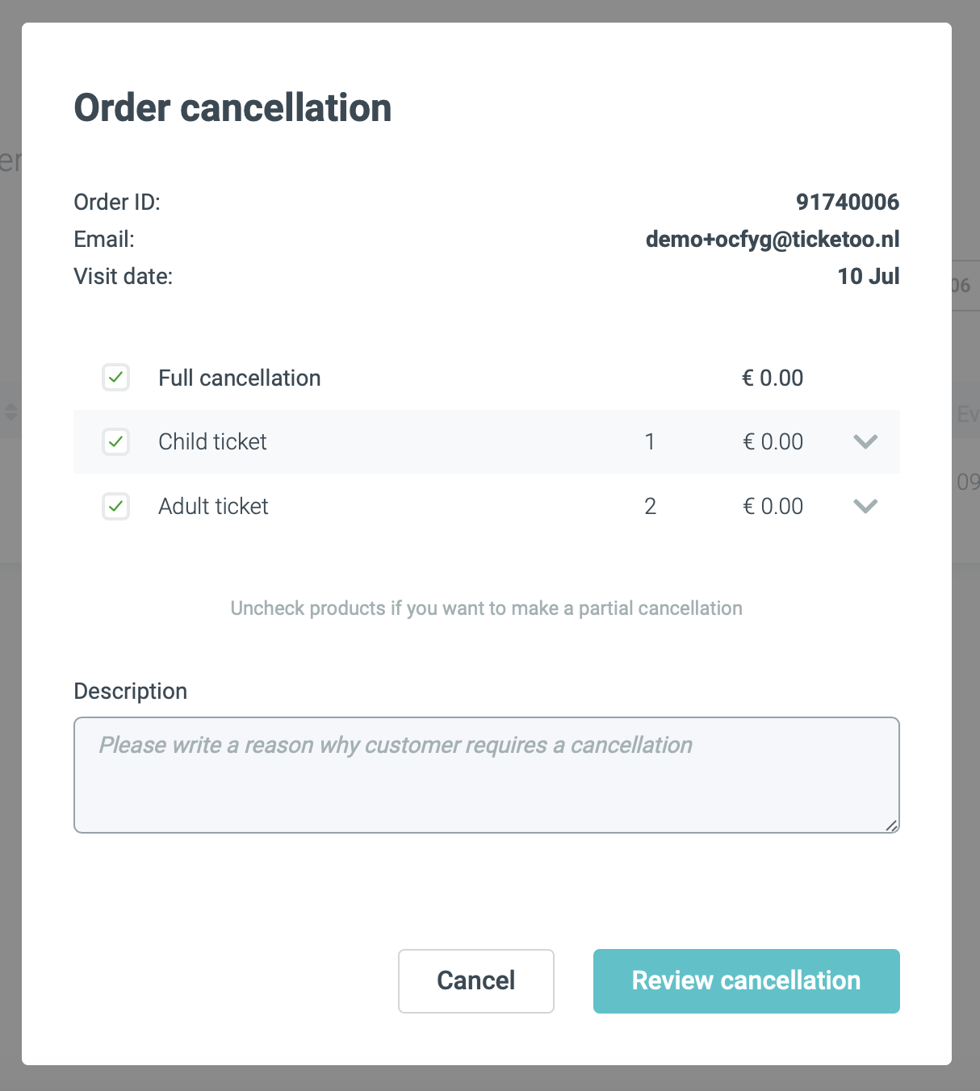Viewport: 980px width, 1091px height.
Task: Uncheck the Adult ticket checkbox
Action: point(116,506)
